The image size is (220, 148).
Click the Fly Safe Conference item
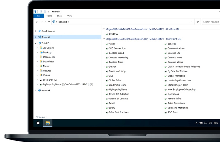[177, 71]
